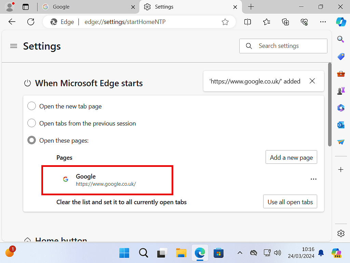Close the Google tab
The image size is (350, 263).
(x=133, y=7)
